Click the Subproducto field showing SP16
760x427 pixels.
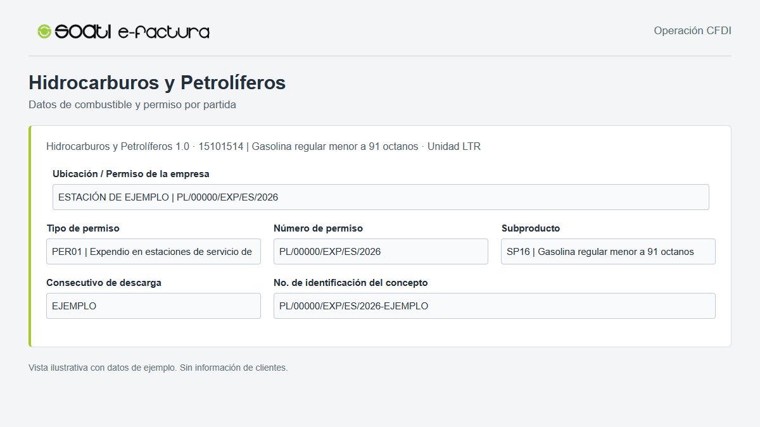coord(608,252)
